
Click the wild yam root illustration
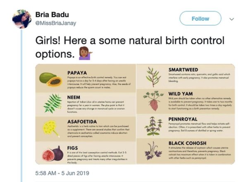pos(153,101)
